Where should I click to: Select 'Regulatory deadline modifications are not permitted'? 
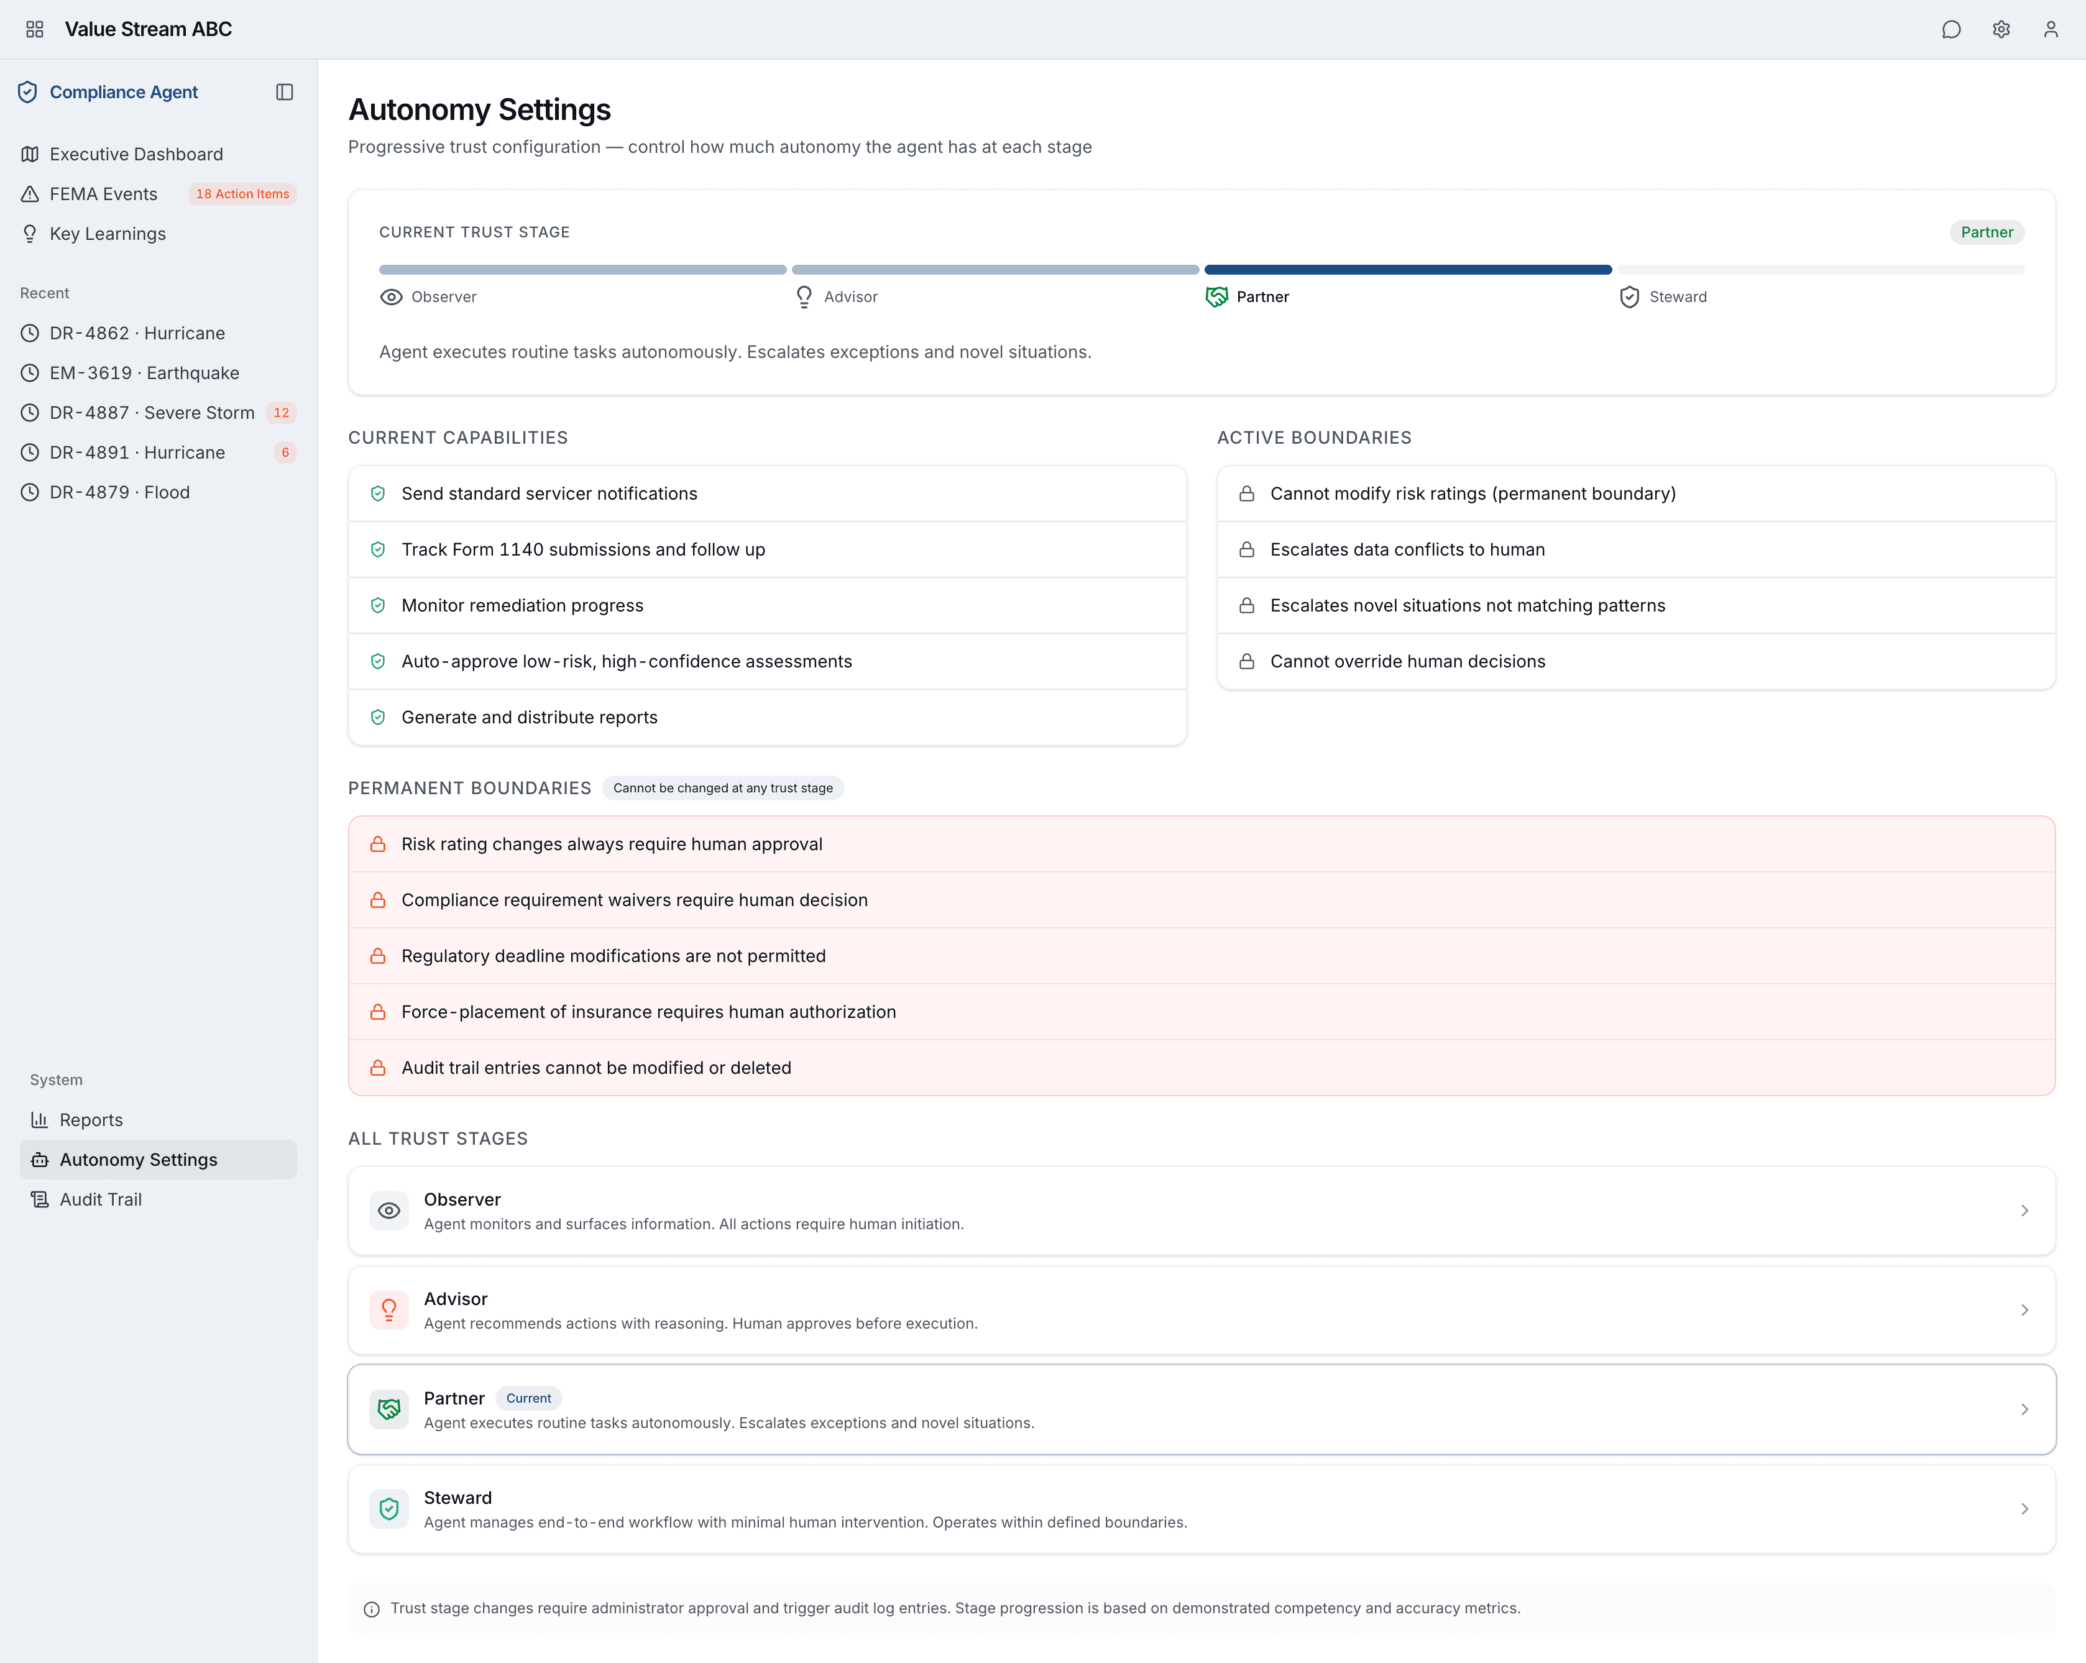[x=1202, y=956]
